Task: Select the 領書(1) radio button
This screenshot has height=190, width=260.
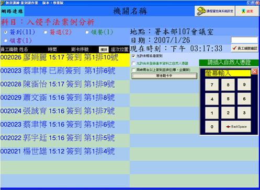Action: click(x=6, y=41)
